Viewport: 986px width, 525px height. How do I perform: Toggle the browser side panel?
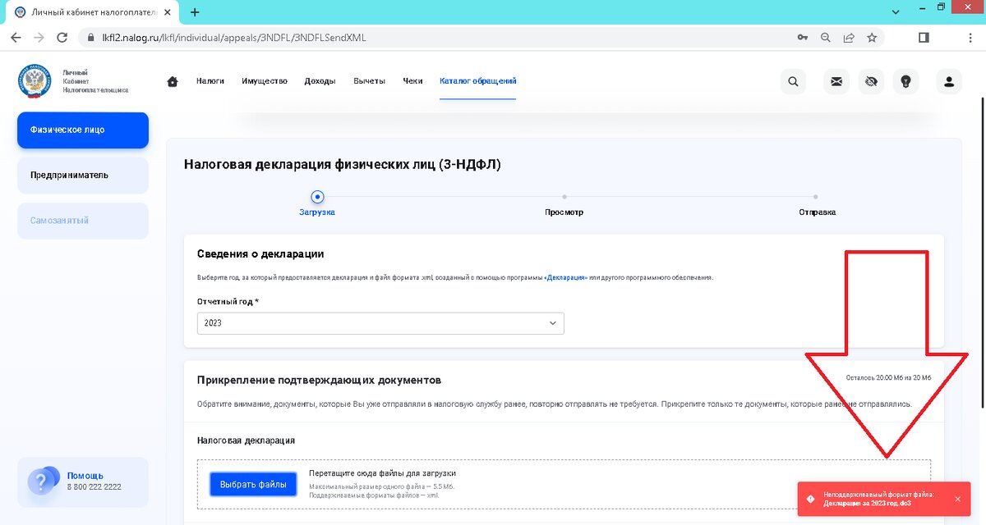coord(924,38)
